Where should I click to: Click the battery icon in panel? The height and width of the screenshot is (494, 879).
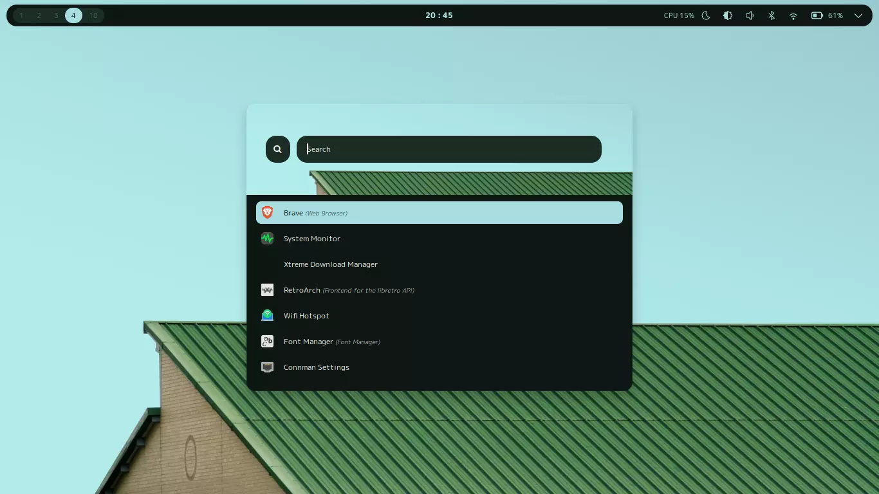point(817,15)
